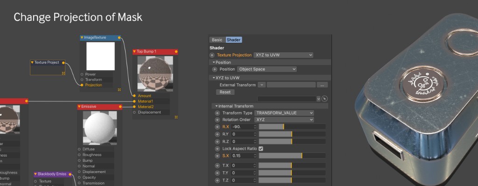Switch to the Basic tab
The image size is (478, 186).
click(x=217, y=40)
